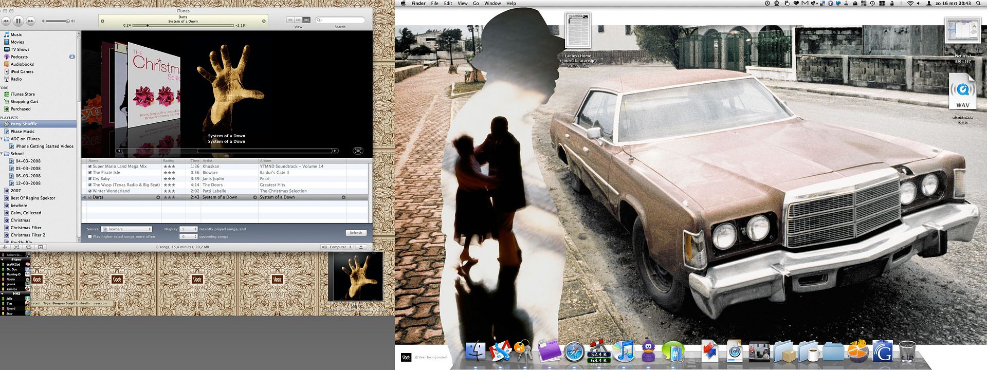The height and width of the screenshot is (370, 987).
Task: Open Safari from the Dock
Action: (574, 352)
